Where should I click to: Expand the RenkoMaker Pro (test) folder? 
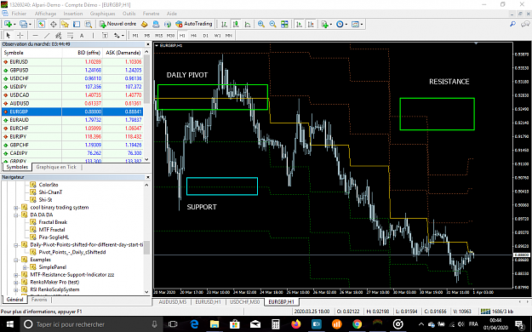click(16, 282)
